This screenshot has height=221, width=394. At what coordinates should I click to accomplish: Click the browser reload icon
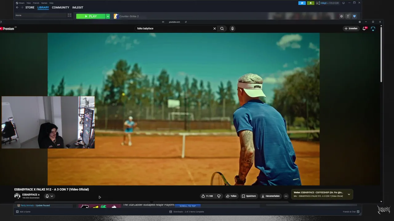click(x=1, y=22)
